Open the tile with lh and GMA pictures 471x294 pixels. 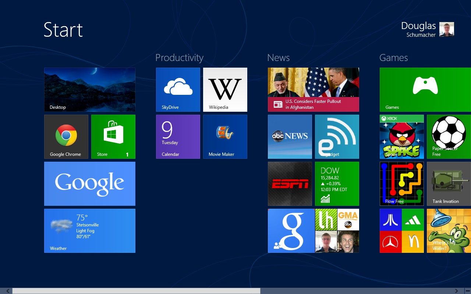pos(337,231)
